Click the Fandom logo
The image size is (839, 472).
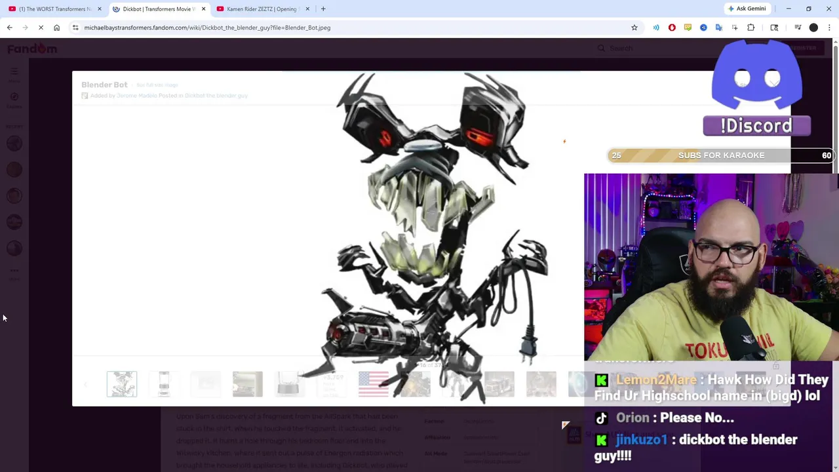33,49
